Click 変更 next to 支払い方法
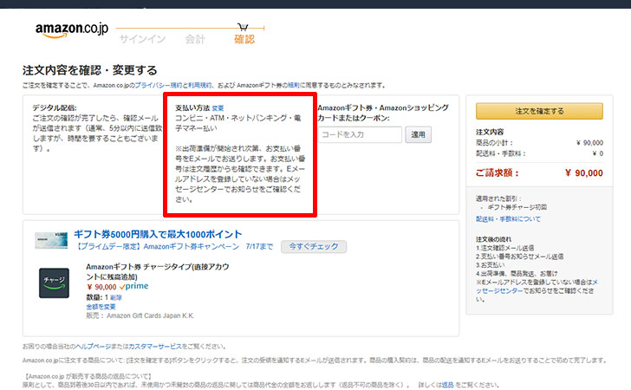 [x=218, y=108]
